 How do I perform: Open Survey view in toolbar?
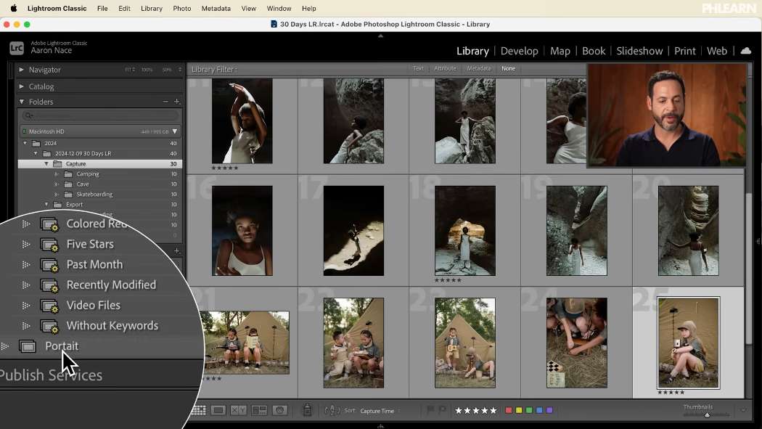259,411
